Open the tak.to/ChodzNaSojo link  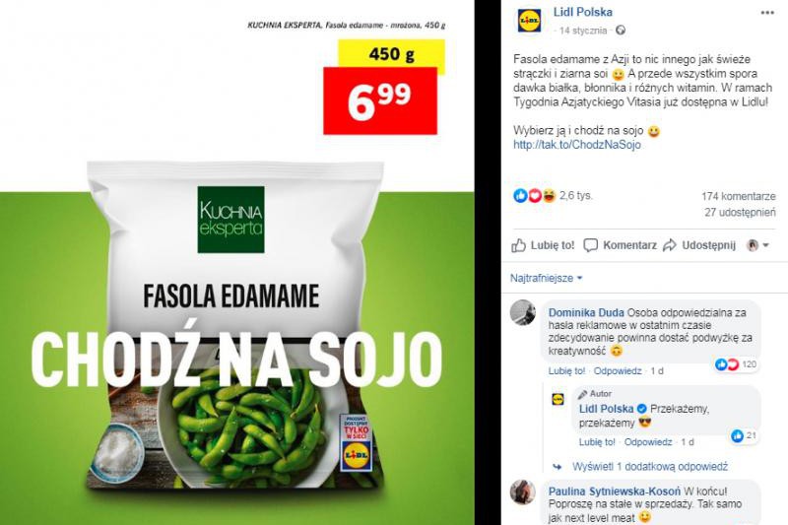577,145
